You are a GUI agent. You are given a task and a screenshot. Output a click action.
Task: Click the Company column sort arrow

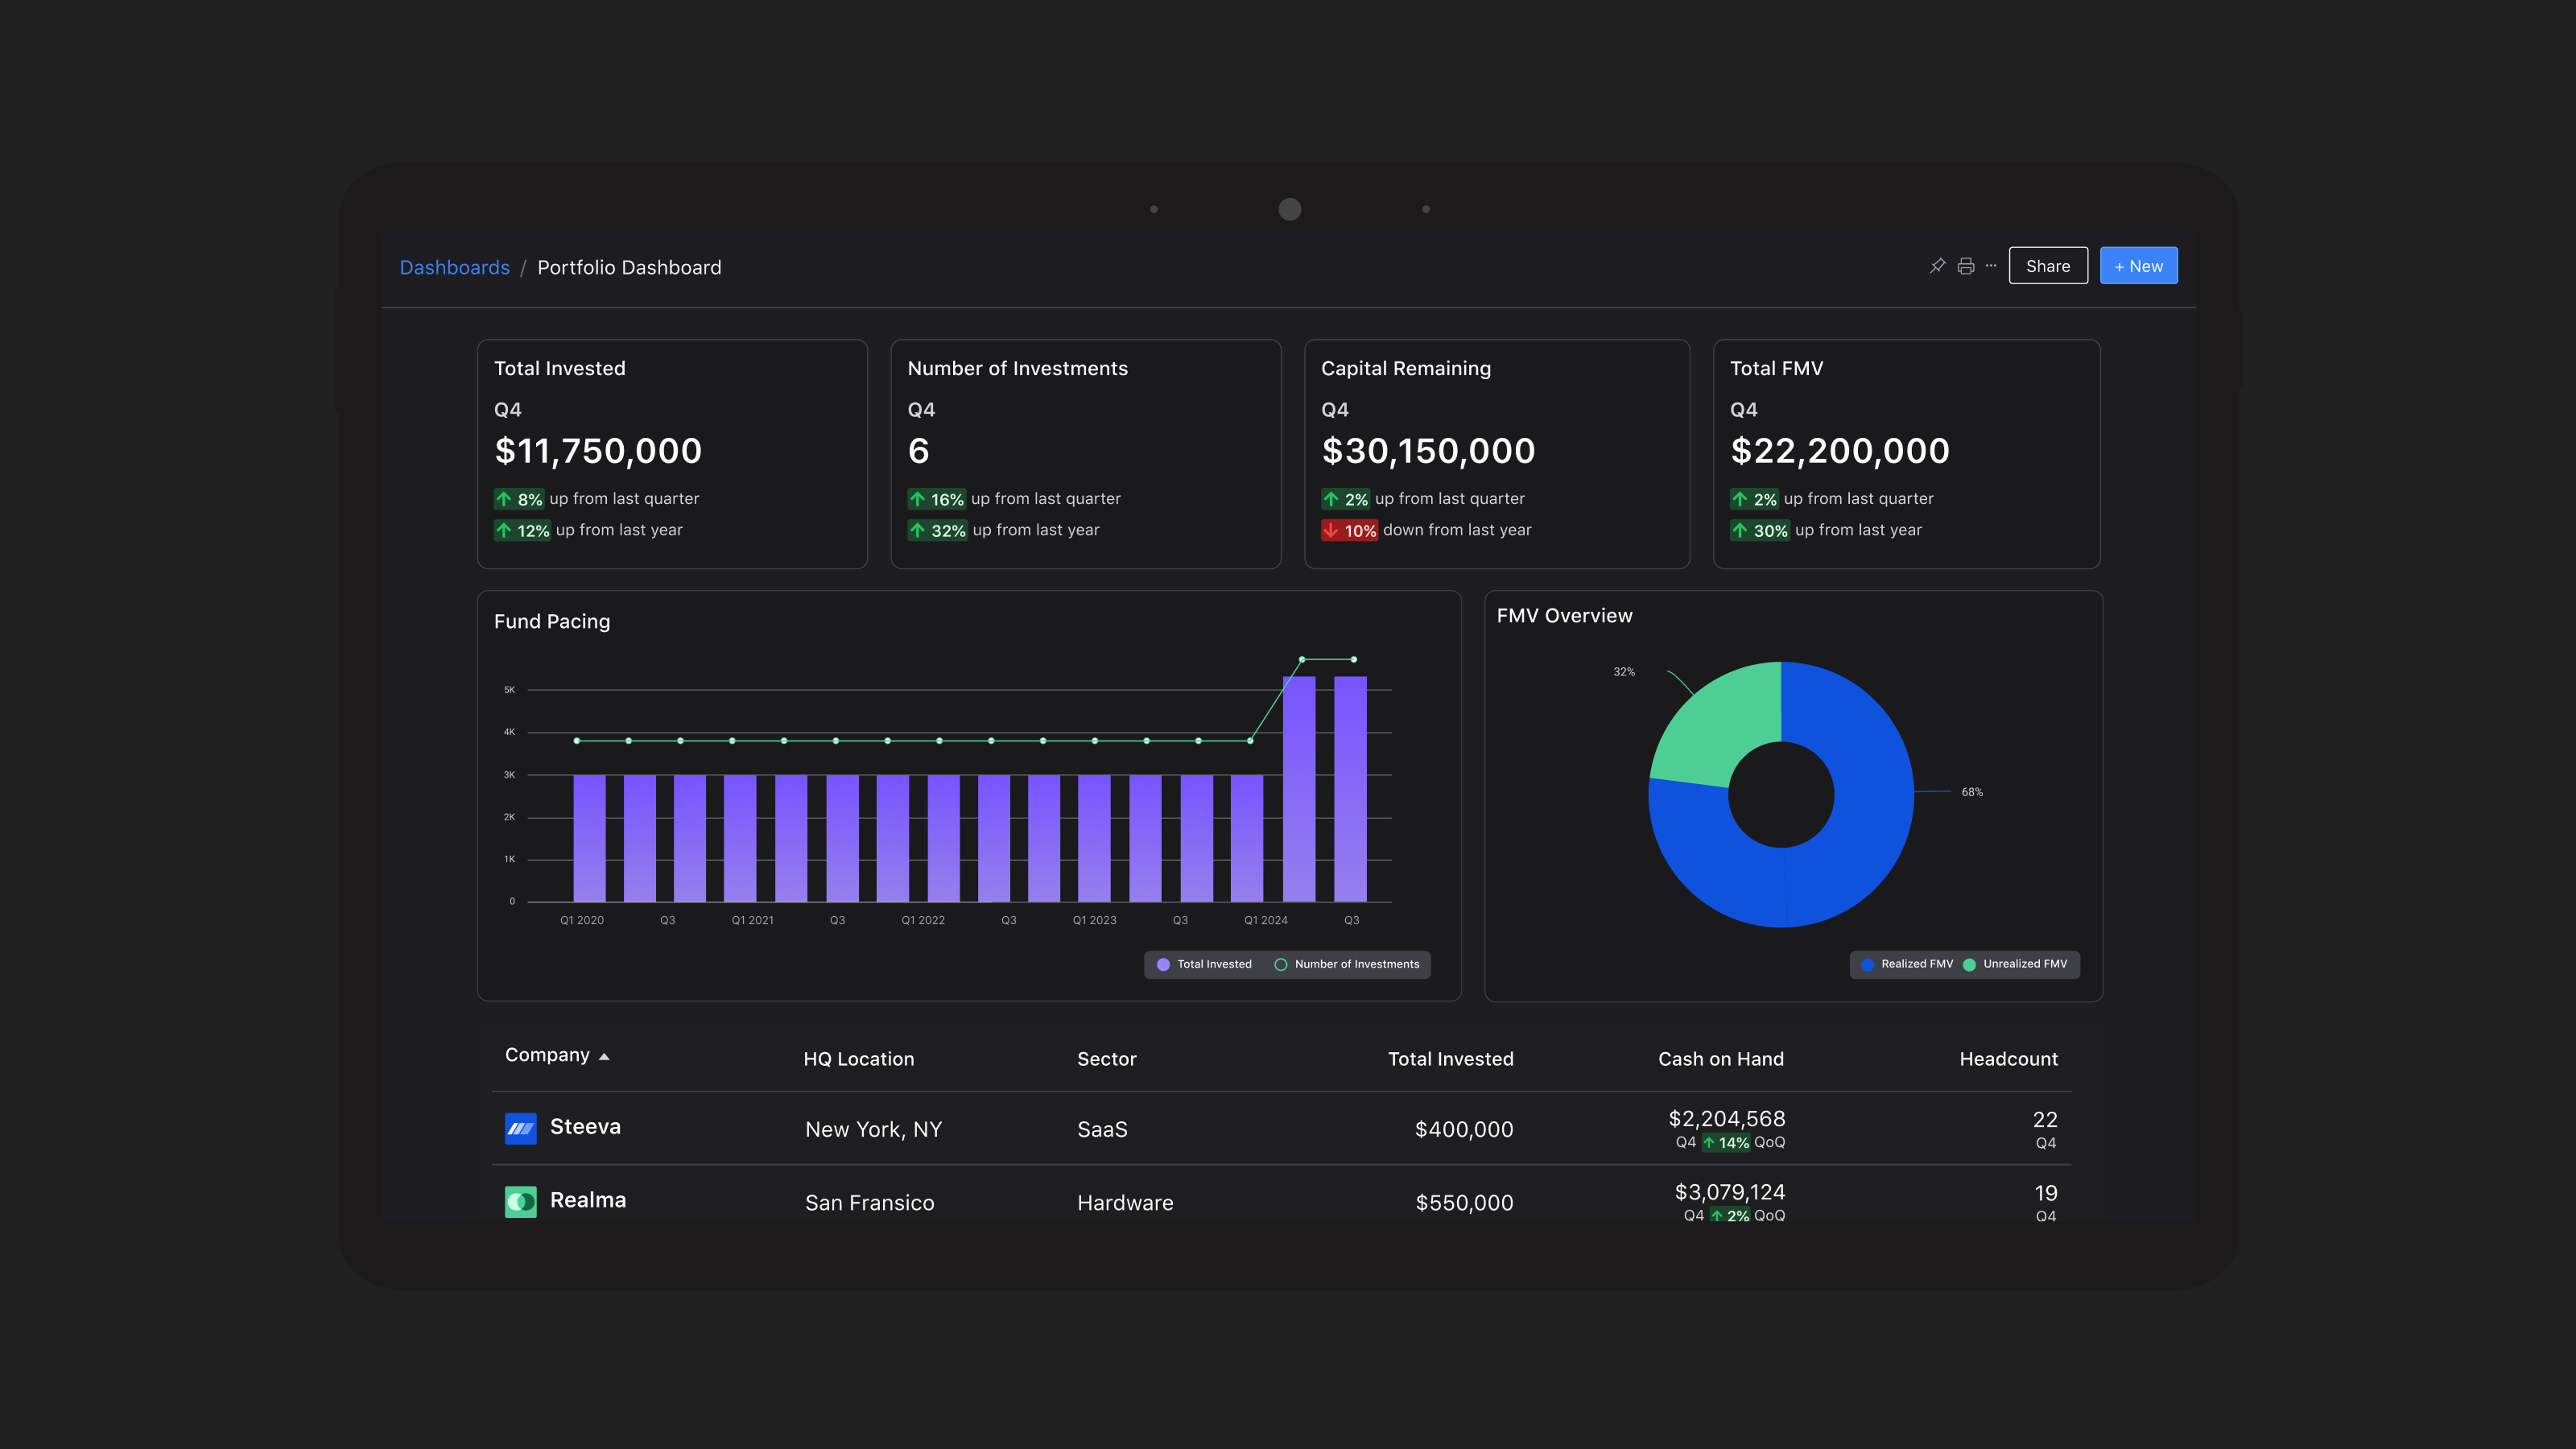tap(604, 1057)
